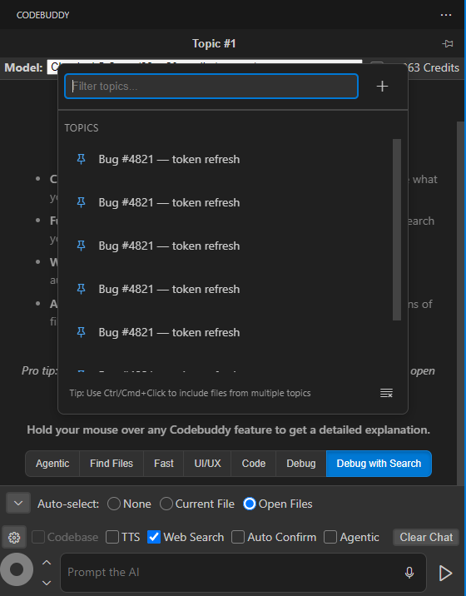Open Codebuddy settings gear
This screenshot has width=466, height=596.
(14, 537)
